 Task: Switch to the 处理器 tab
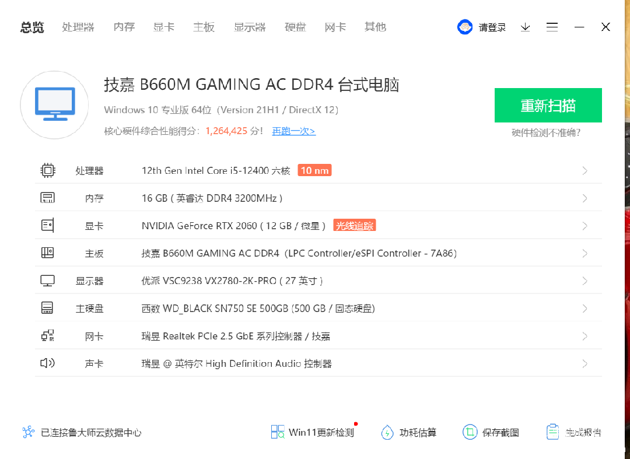[x=78, y=27]
